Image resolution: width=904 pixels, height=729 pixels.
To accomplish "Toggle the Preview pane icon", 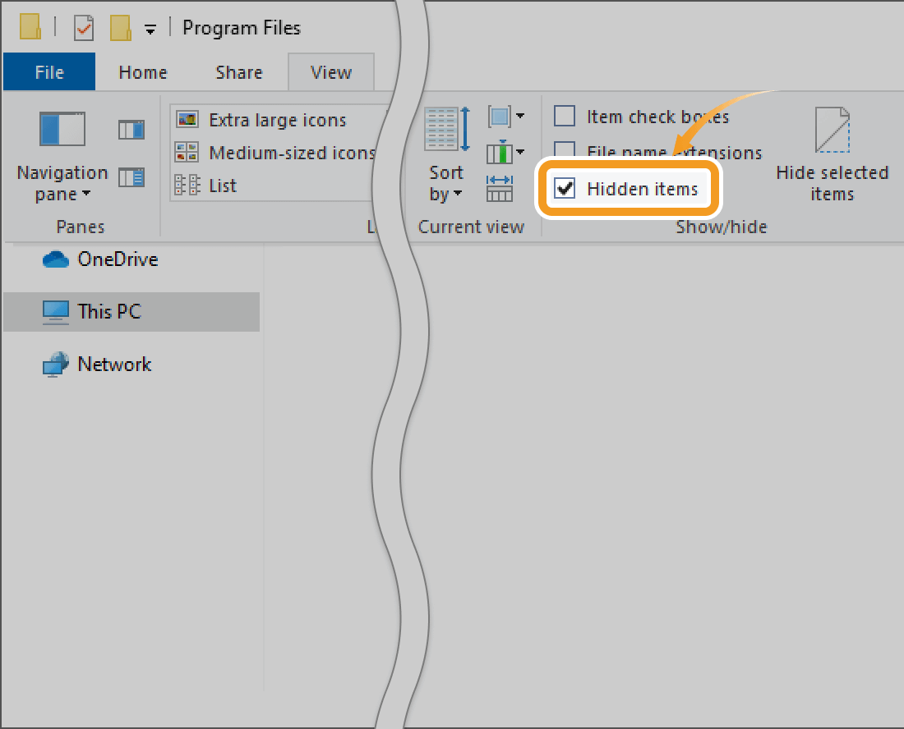I will [131, 129].
